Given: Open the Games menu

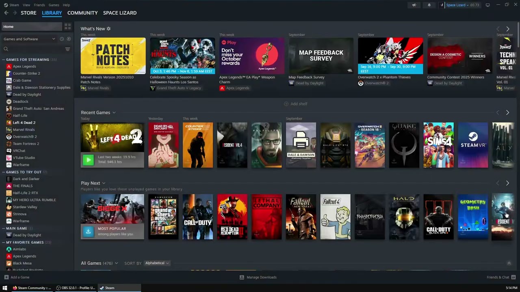Looking at the screenshot, I should (x=54, y=5).
